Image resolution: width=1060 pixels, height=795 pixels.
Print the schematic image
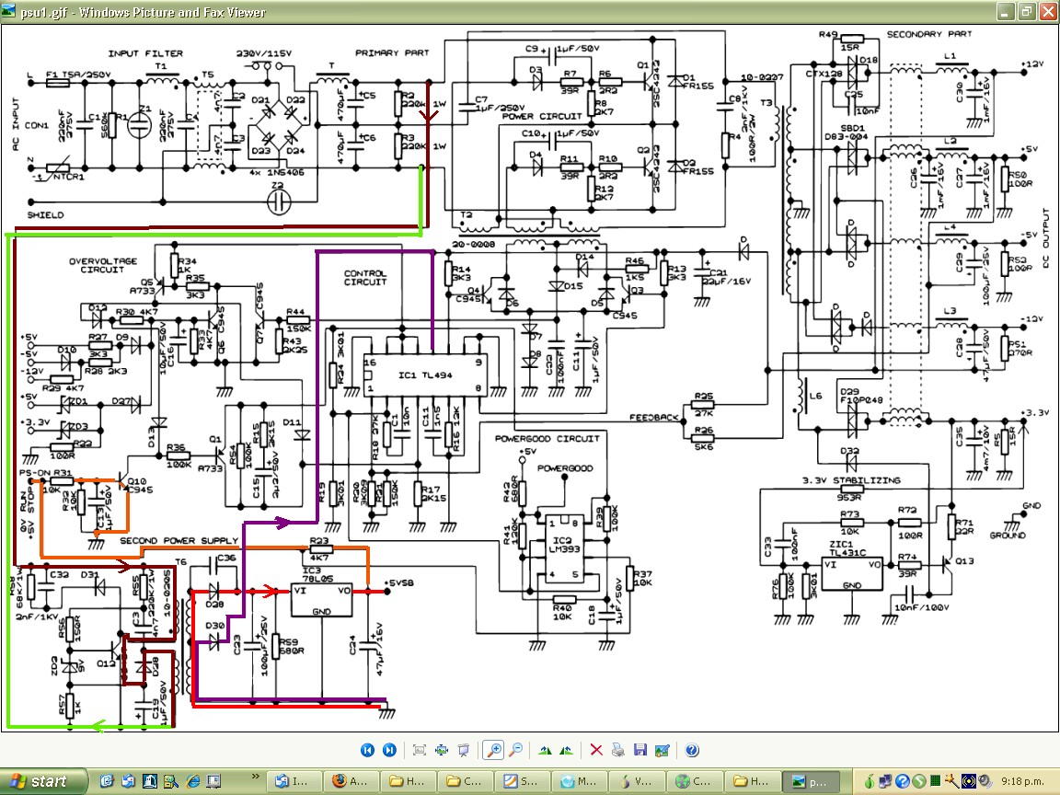pos(618,750)
